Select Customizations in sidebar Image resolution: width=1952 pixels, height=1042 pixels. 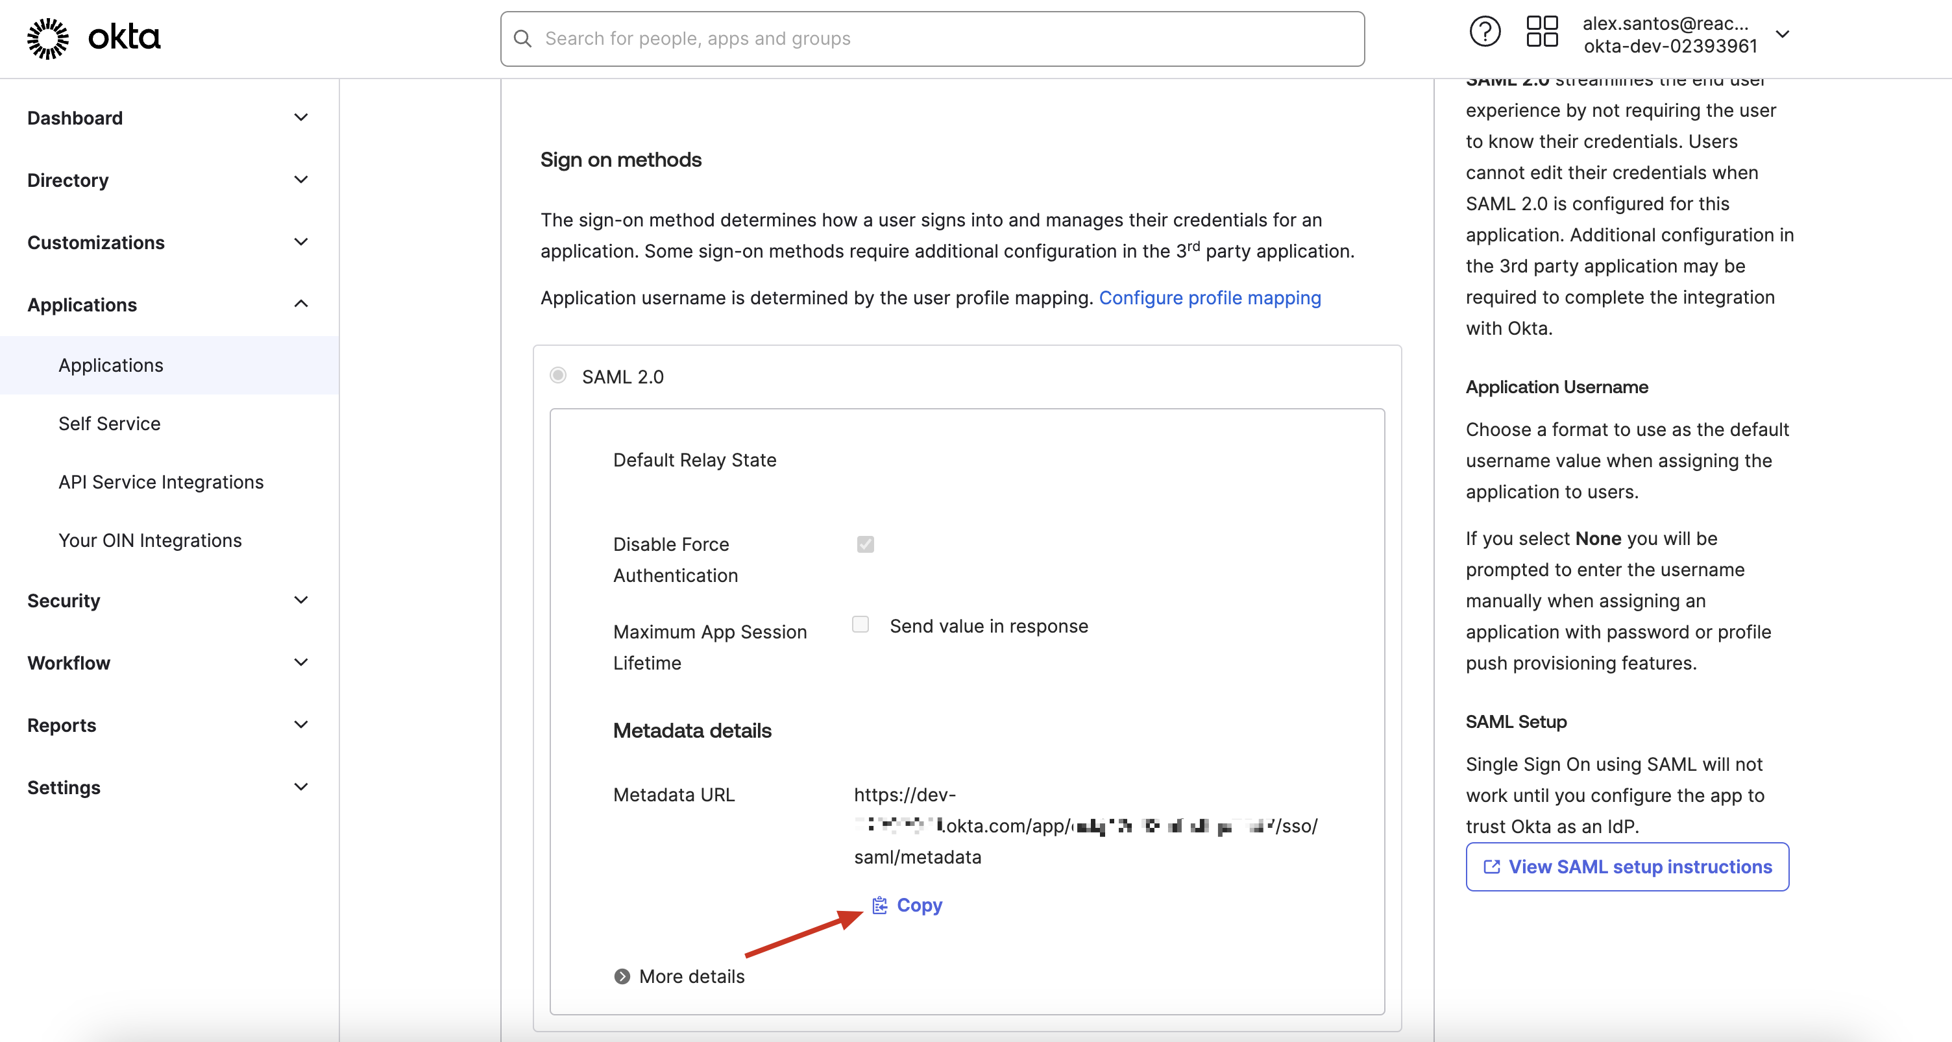coord(96,243)
